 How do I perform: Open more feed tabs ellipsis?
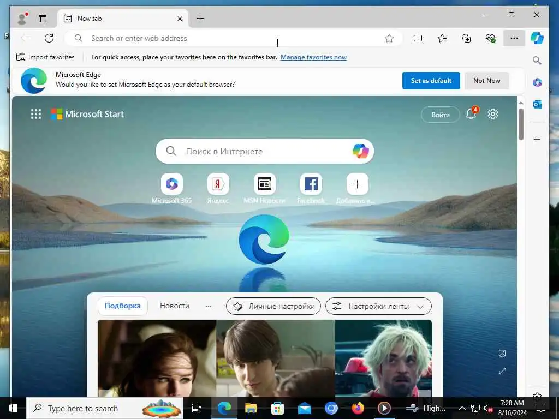209,306
